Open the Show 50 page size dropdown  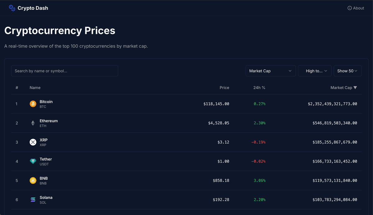pos(348,71)
